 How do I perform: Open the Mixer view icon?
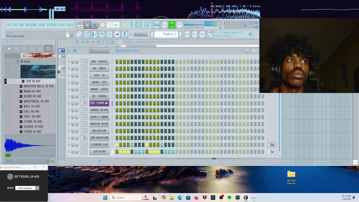(x=109, y=34)
